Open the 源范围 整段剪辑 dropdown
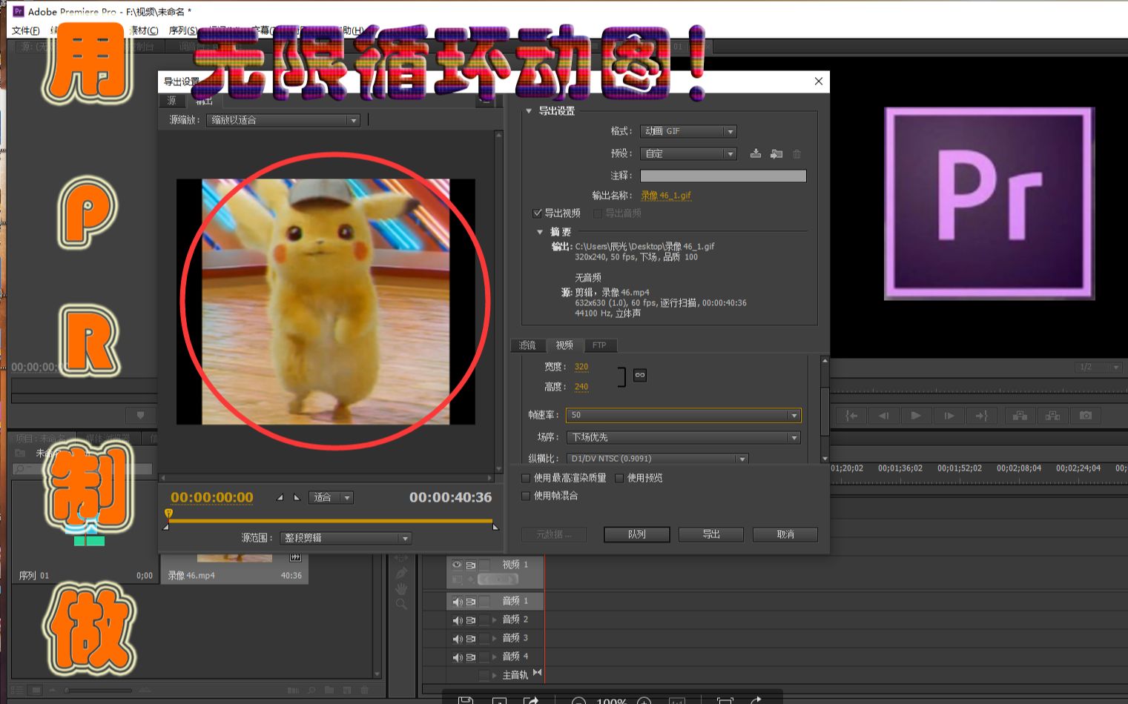 point(345,538)
